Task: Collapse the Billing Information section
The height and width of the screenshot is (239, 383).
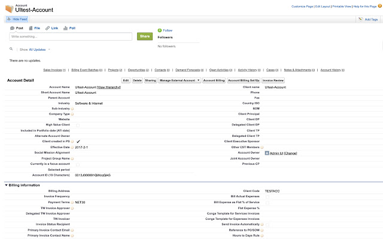Action: 6,185
